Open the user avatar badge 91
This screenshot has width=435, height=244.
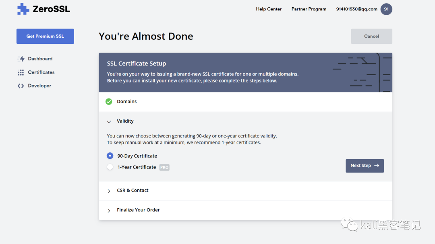pos(386,9)
